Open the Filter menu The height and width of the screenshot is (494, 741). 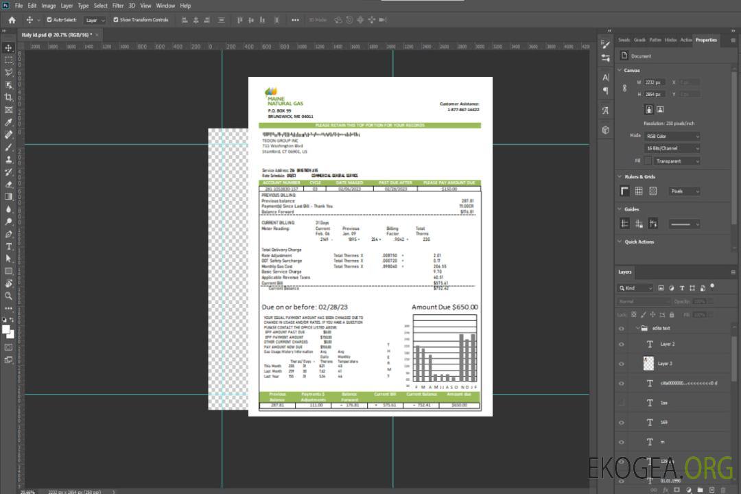pos(118,5)
